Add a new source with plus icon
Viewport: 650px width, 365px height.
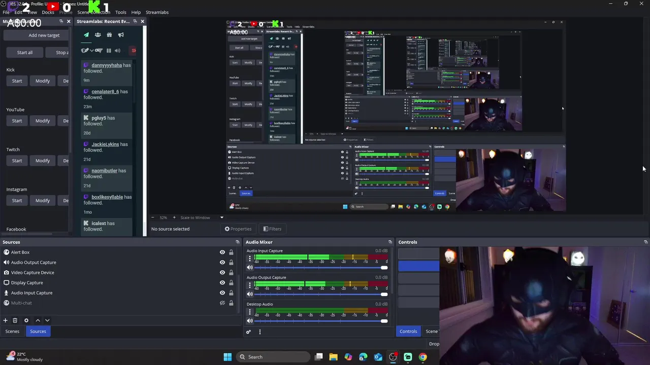5,320
